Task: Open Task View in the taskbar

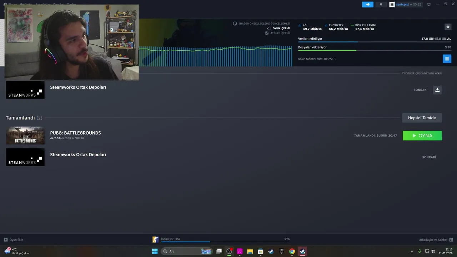Action: click(x=219, y=251)
